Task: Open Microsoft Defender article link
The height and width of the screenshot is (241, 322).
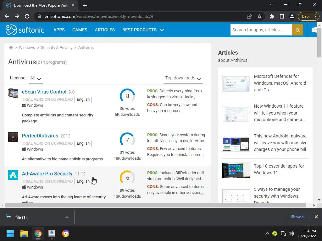Action: tap(280, 83)
